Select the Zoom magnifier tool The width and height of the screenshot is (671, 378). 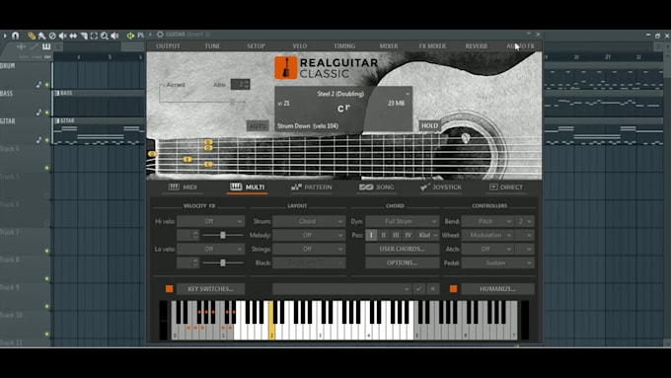coord(105,36)
